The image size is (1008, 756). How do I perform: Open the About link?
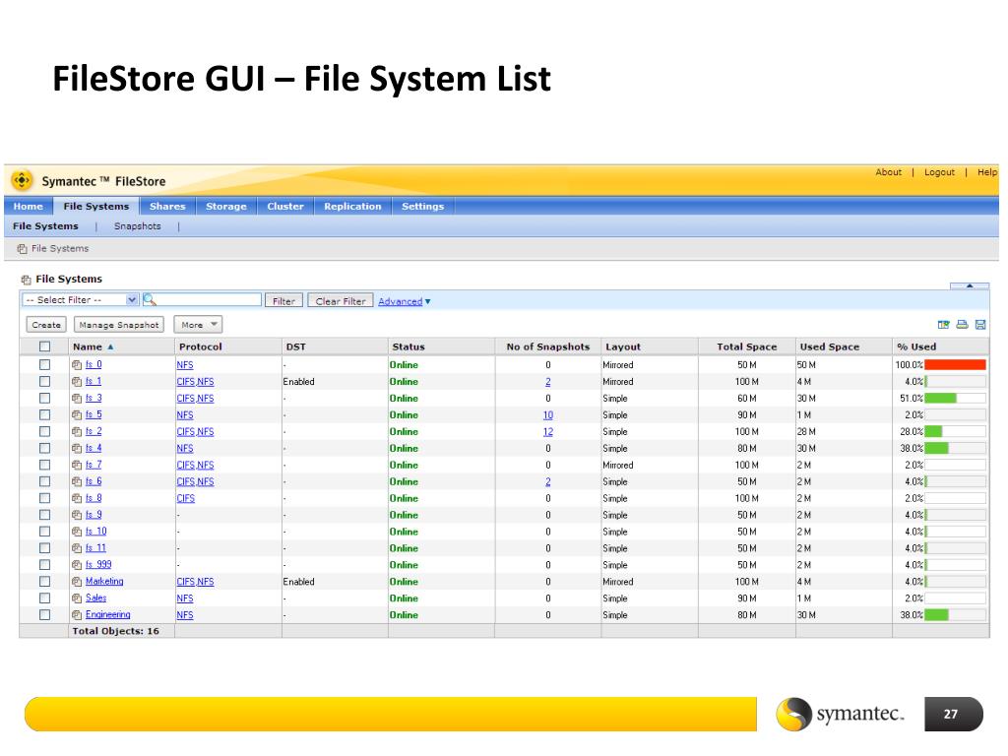click(x=889, y=172)
